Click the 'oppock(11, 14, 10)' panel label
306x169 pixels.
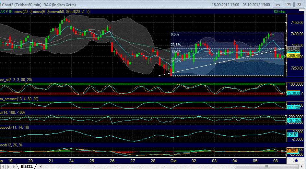[15, 127]
